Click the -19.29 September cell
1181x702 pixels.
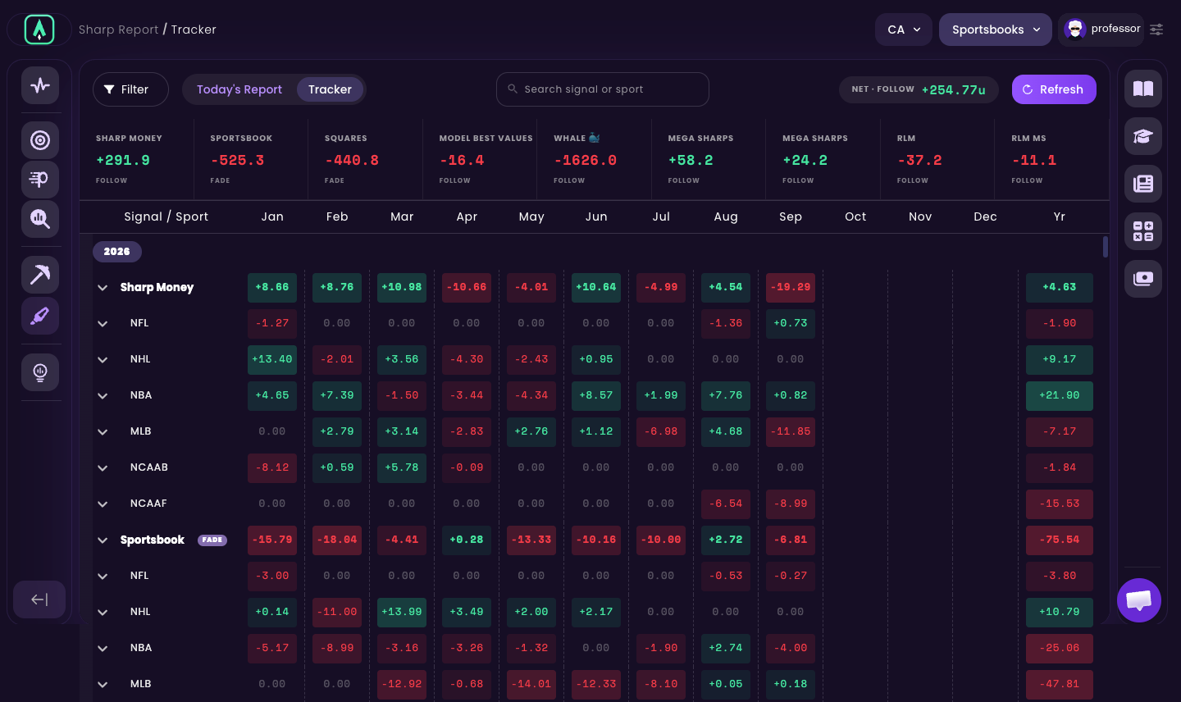(x=791, y=287)
